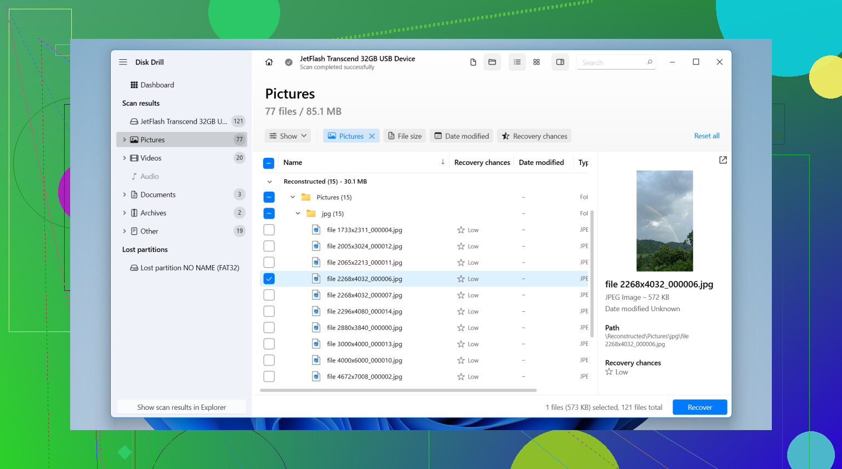
Task: Expand the Documents sidebar chevron
Action: click(124, 195)
